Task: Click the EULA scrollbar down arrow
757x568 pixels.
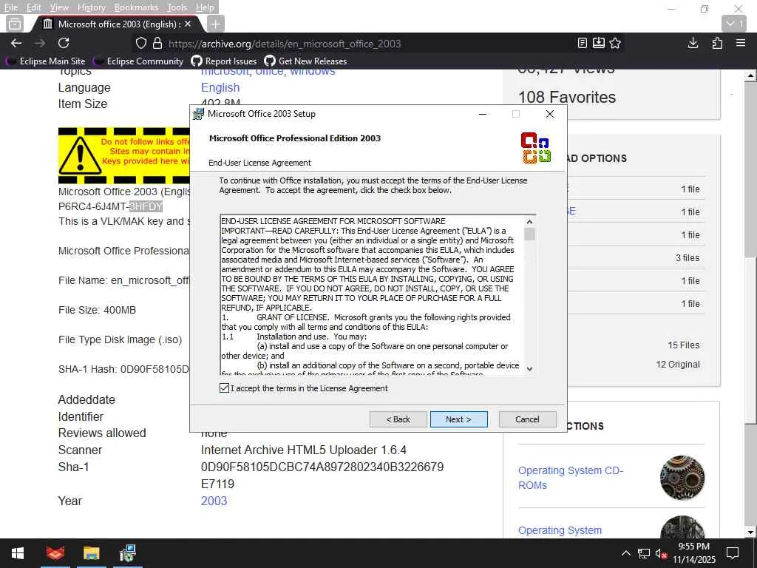Action: [529, 368]
